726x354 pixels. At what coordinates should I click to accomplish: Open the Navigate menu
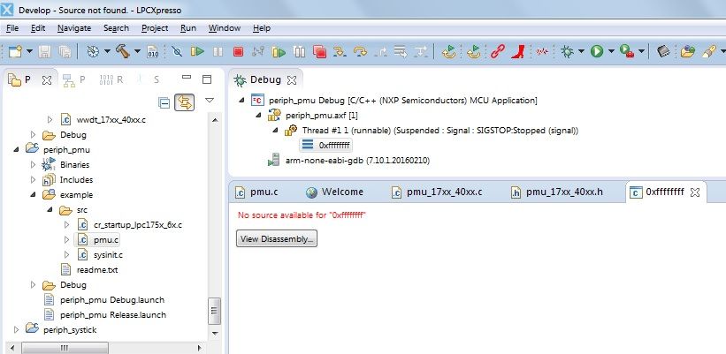click(74, 28)
